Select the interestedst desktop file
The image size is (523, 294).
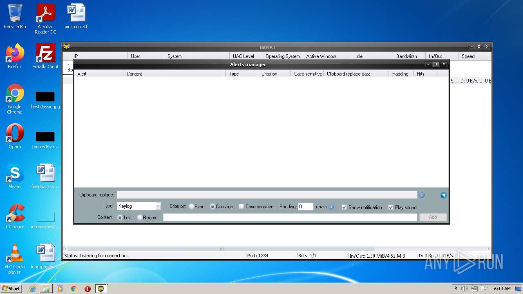(45, 220)
